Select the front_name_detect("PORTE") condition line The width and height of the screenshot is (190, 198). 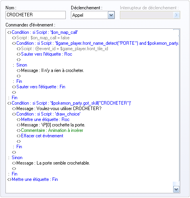(x=95, y=43)
